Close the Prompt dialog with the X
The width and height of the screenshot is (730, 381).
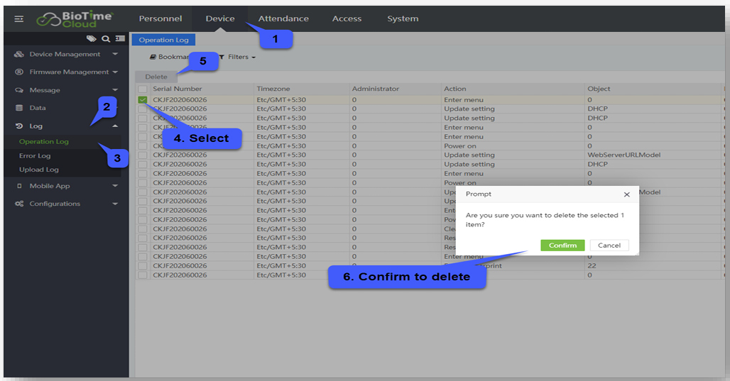click(x=626, y=194)
